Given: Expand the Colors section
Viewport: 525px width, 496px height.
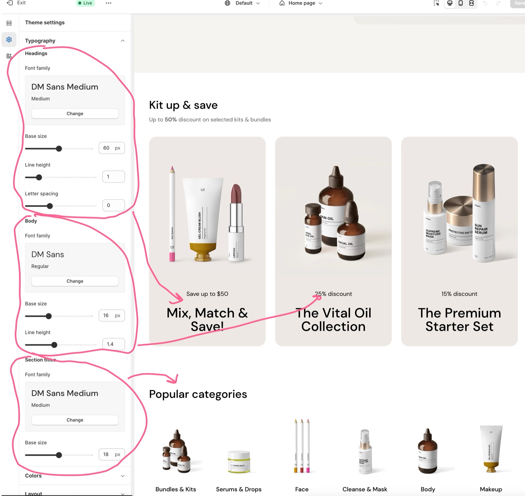Looking at the screenshot, I should click(x=122, y=476).
